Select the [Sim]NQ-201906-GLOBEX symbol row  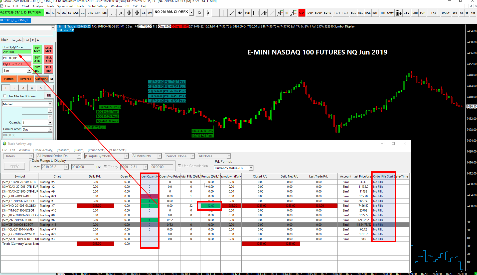coord(205,206)
